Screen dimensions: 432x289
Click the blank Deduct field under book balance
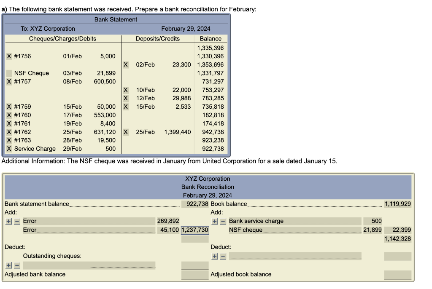(x=295, y=256)
